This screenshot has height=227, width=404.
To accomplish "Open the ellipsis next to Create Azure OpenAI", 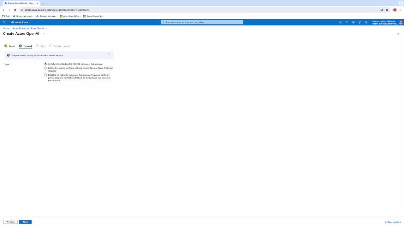I will 44,34.
